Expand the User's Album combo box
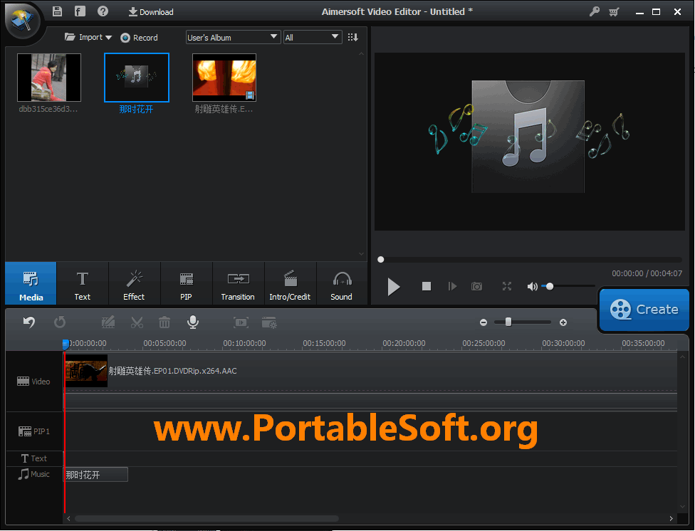This screenshot has width=695, height=531. [x=233, y=37]
